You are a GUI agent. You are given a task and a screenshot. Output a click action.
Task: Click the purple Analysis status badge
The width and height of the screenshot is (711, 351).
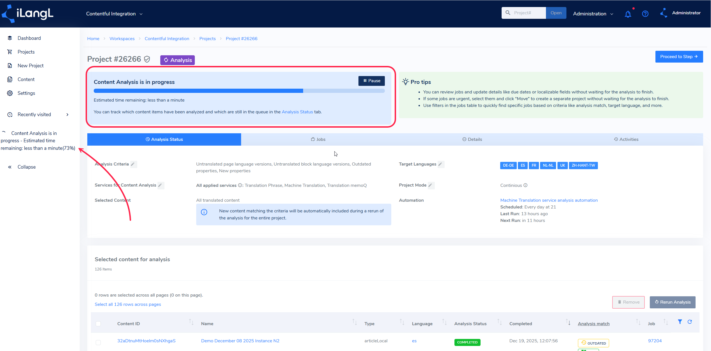pyautogui.click(x=177, y=60)
